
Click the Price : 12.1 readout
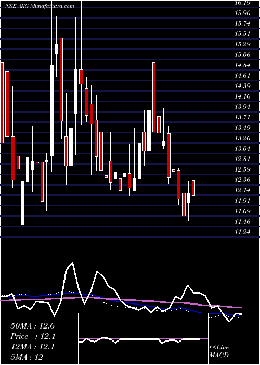pos(32,336)
